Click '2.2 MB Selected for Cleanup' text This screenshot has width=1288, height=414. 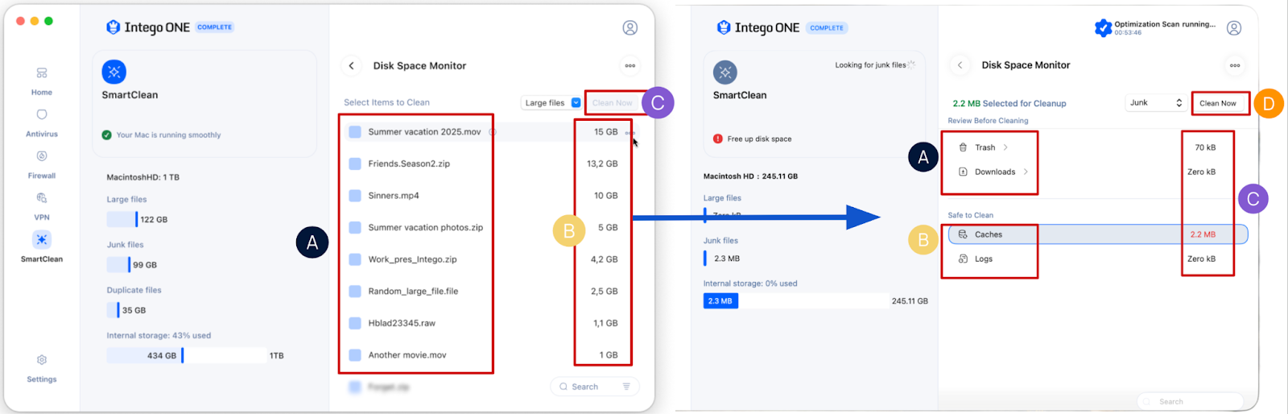click(1009, 103)
